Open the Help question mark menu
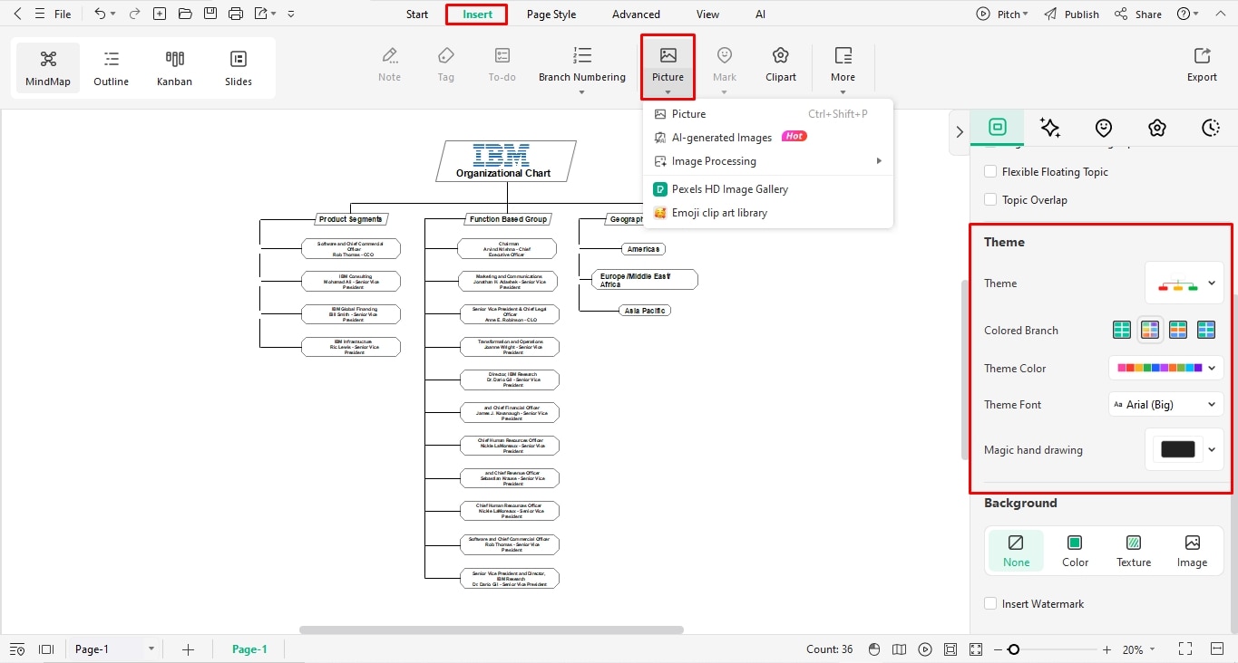Image resolution: width=1238 pixels, height=663 pixels. coord(1187,14)
